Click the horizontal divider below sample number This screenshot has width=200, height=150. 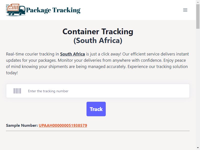(98, 131)
